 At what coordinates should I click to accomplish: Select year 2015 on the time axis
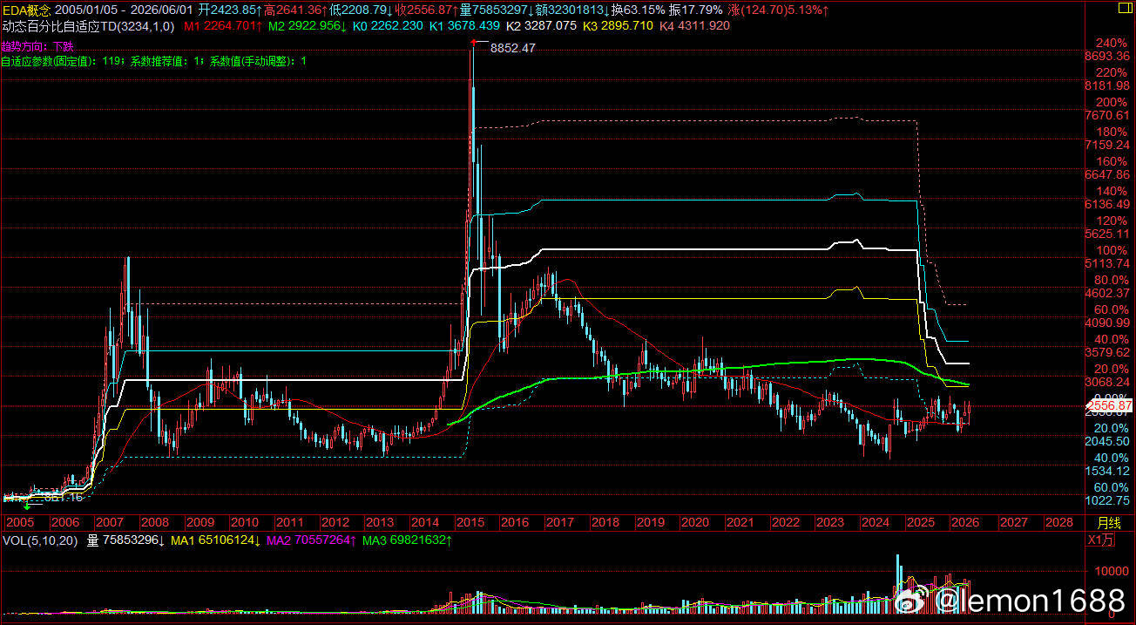coord(470,523)
